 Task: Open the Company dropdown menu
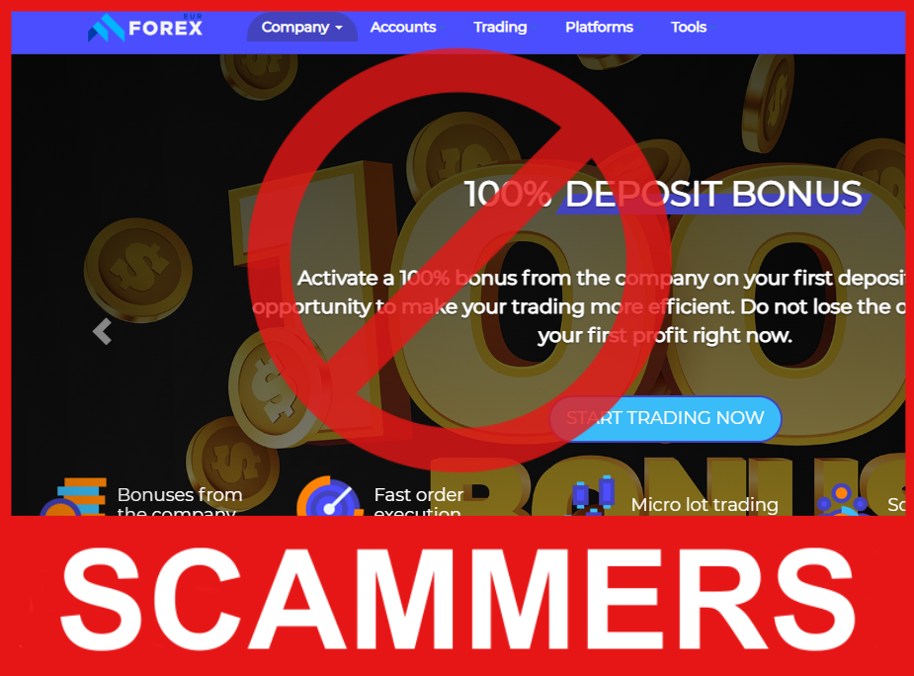tap(302, 28)
